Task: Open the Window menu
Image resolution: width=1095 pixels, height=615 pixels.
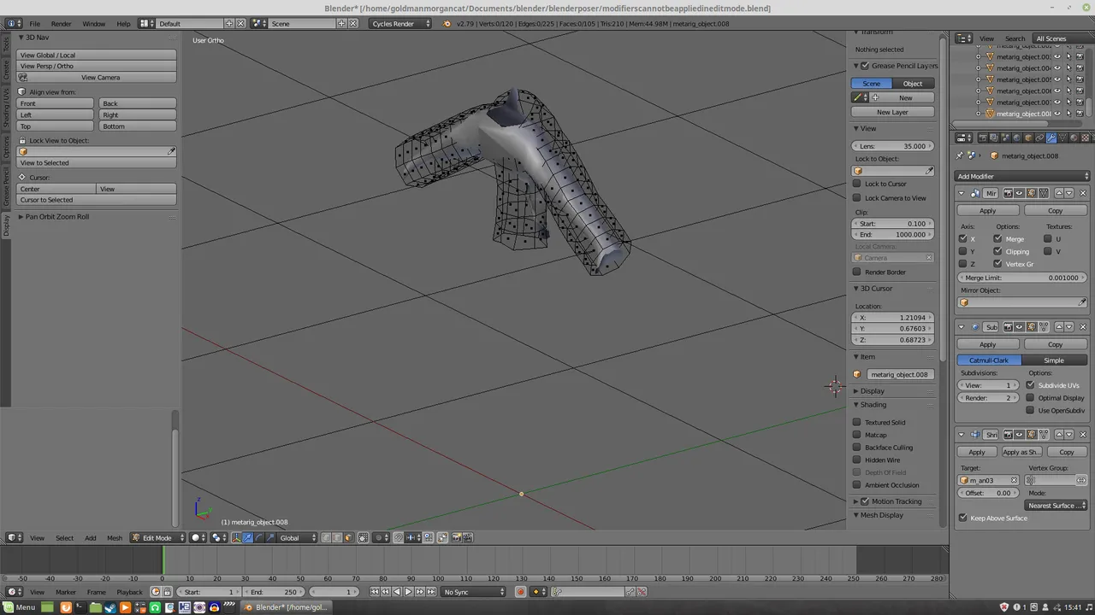Action: pyautogui.click(x=94, y=24)
